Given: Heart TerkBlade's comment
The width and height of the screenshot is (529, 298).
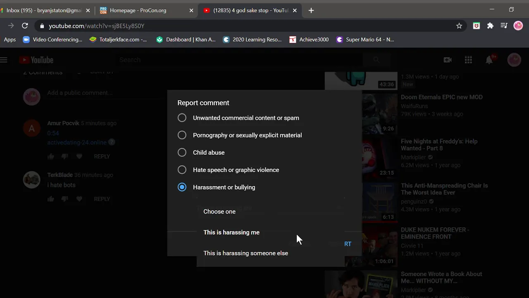Looking at the screenshot, I should (x=79, y=199).
